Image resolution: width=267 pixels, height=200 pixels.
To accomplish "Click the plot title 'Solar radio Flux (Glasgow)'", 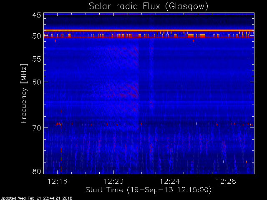I will (149, 7).
